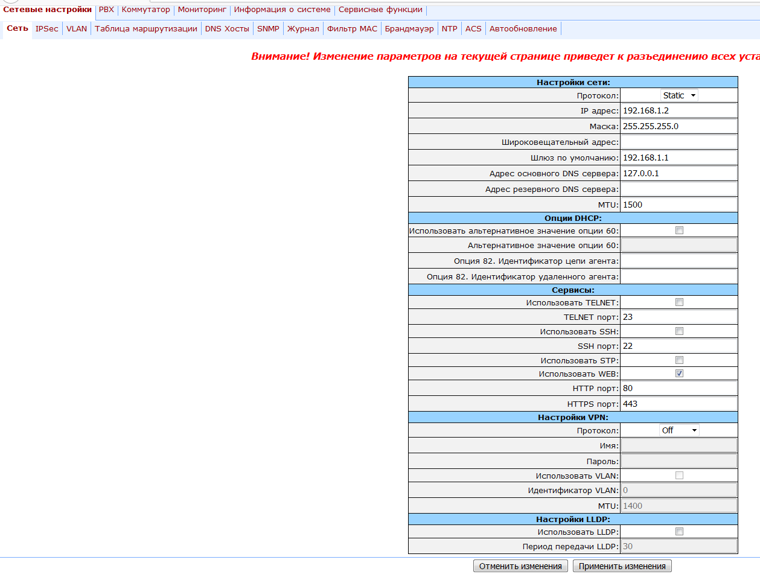760x580 pixels.
Task: Open VPN Протокол dropdown showing Off
Action: pos(679,430)
